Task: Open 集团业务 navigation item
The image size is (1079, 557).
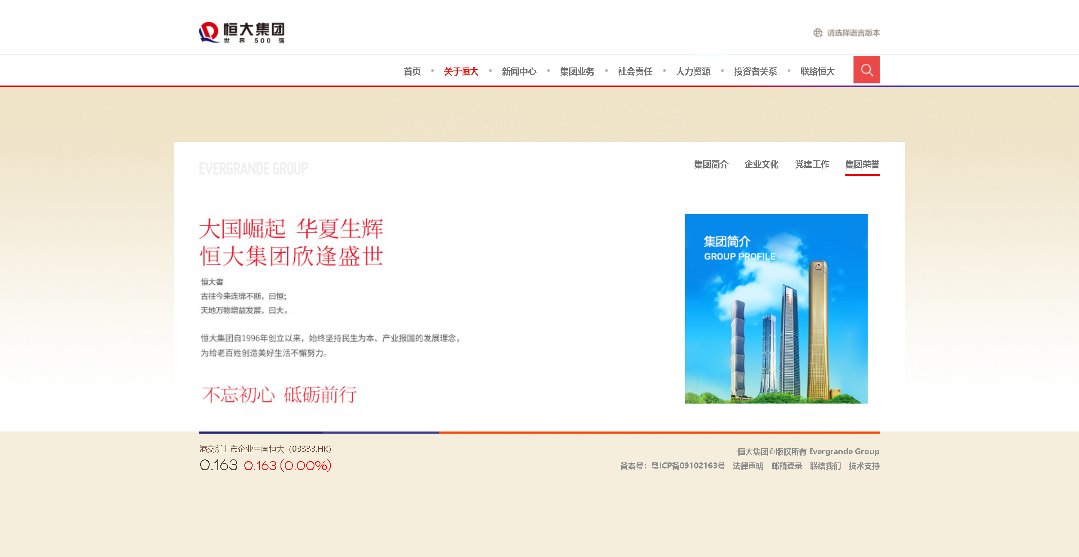Action: click(577, 71)
